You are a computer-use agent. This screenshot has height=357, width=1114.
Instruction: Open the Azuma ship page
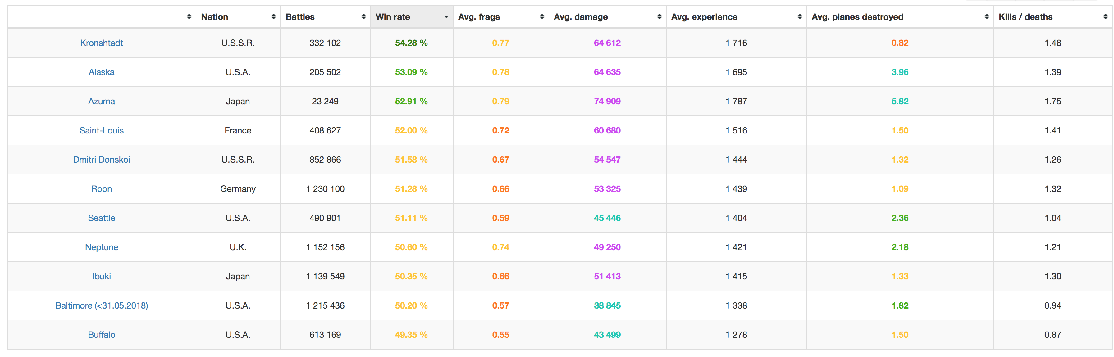click(101, 101)
